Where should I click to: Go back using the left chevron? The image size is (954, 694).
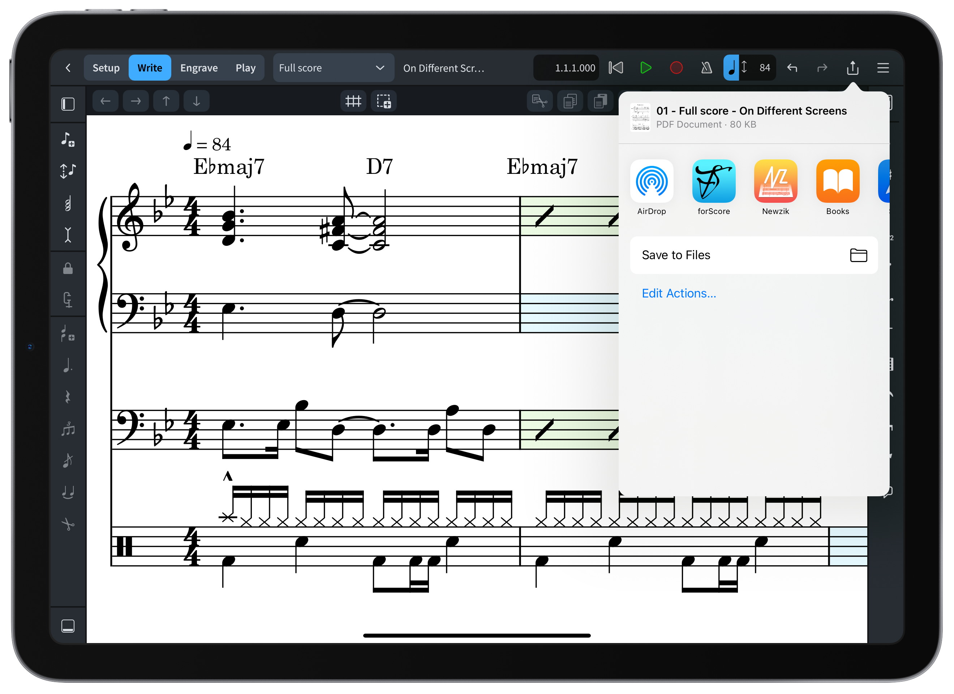point(68,68)
